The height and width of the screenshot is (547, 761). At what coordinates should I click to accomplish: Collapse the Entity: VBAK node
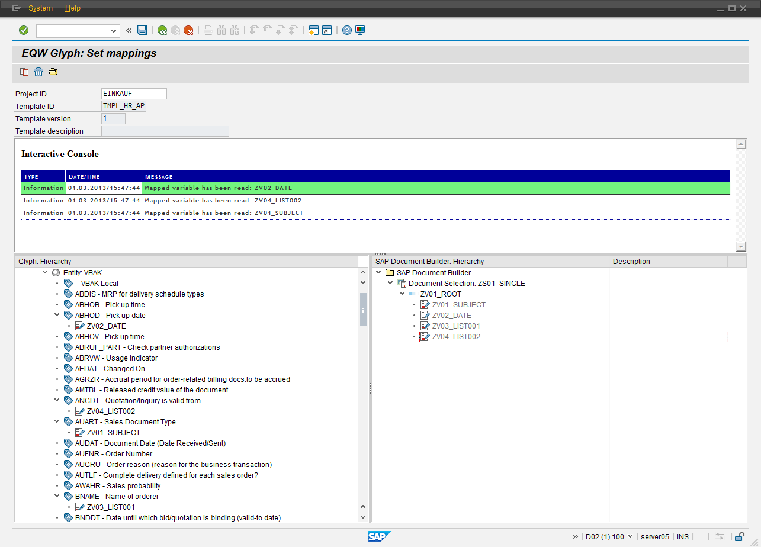pyautogui.click(x=45, y=272)
